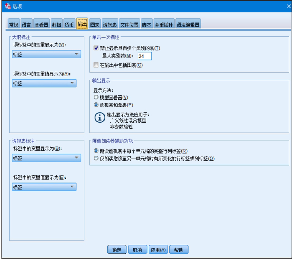Open 项标签中的变量显示为 dropdown

(x=46, y=54)
